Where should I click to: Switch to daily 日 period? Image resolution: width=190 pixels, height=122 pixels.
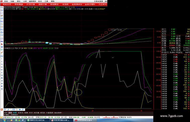tap(2, 75)
